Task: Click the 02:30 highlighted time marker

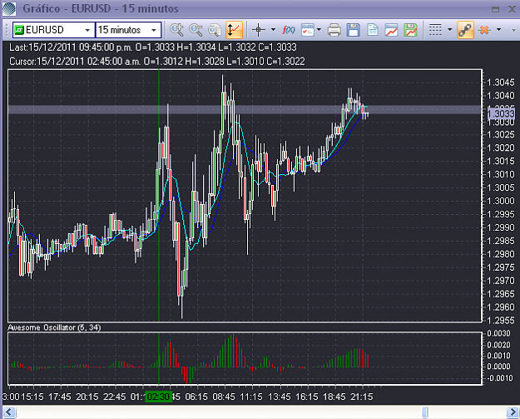Action: 159,397
